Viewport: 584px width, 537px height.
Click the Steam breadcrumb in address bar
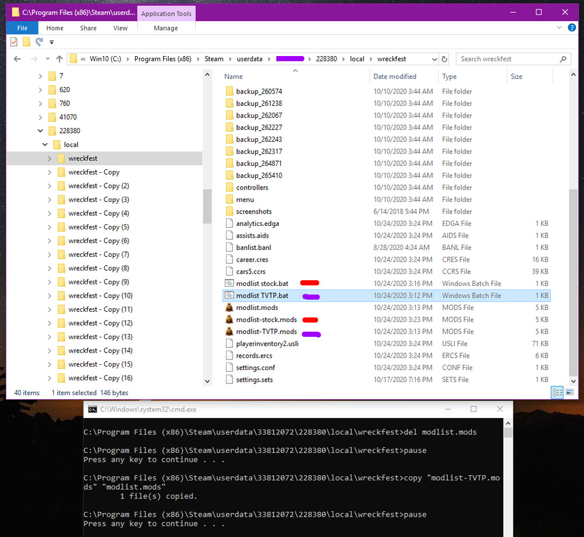click(214, 59)
